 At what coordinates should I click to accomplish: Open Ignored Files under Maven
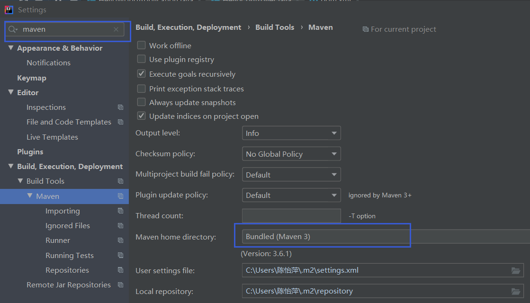pos(68,226)
